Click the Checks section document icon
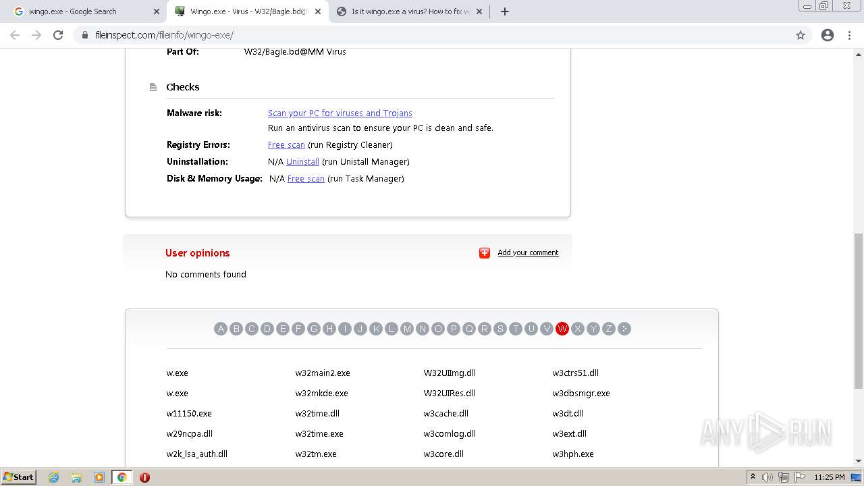This screenshot has height=486, width=864. tap(153, 87)
